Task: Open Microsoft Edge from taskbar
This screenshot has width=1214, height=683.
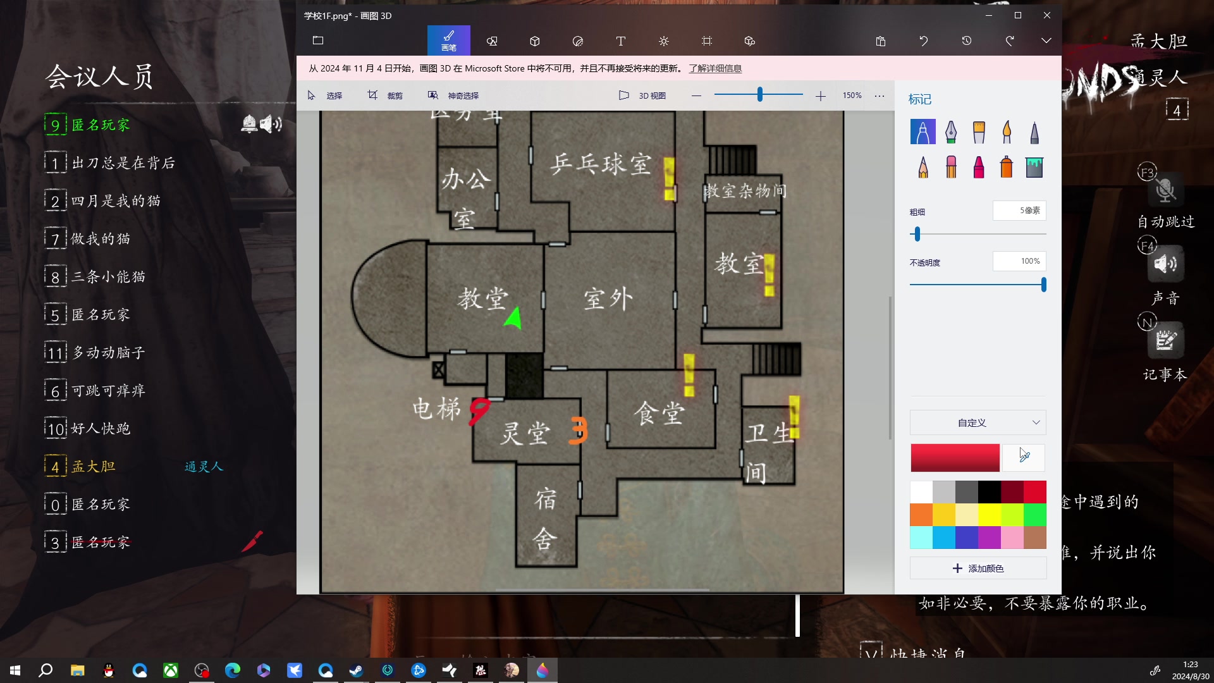Action: (233, 670)
